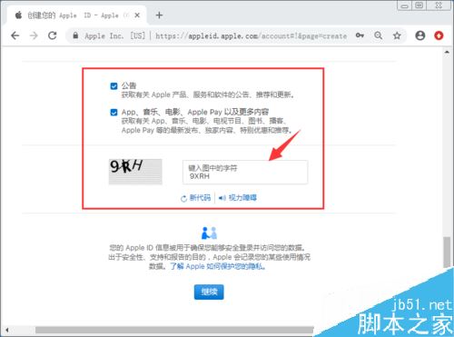Screen dimensions: 454x337
Task: Click the horizontal scrollbar thumb
Action: [174, 330]
